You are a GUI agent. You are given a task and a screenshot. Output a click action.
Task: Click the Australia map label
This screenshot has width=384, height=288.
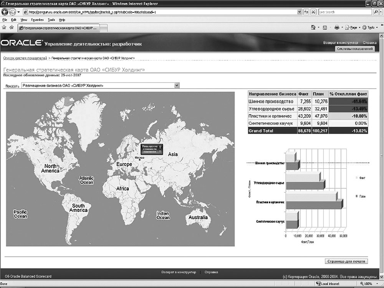(x=198, y=217)
